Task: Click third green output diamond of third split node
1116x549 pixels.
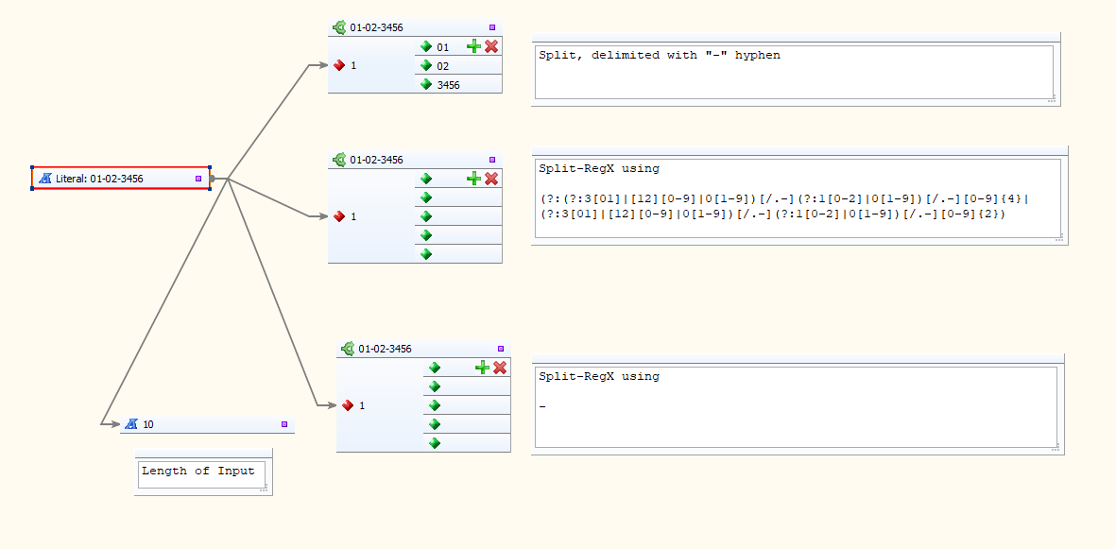Action: (435, 405)
